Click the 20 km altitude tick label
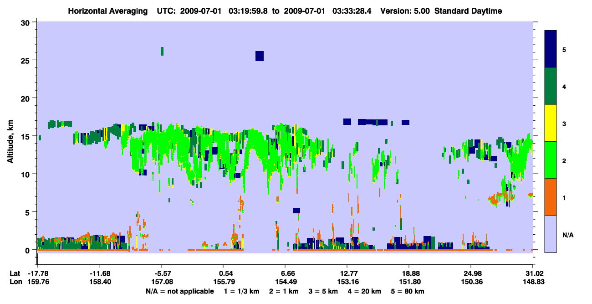 [26, 98]
